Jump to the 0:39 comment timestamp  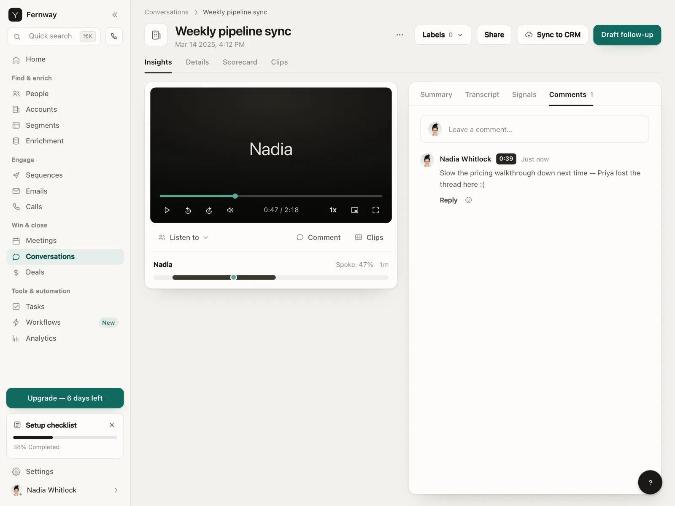[506, 159]
